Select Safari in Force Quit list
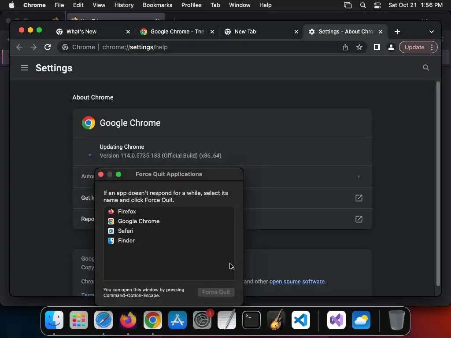 (x=169, y=231)
